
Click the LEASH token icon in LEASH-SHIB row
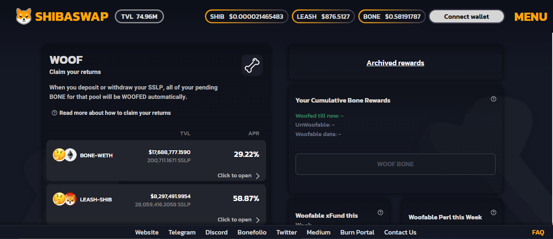(x=59, y=199)
